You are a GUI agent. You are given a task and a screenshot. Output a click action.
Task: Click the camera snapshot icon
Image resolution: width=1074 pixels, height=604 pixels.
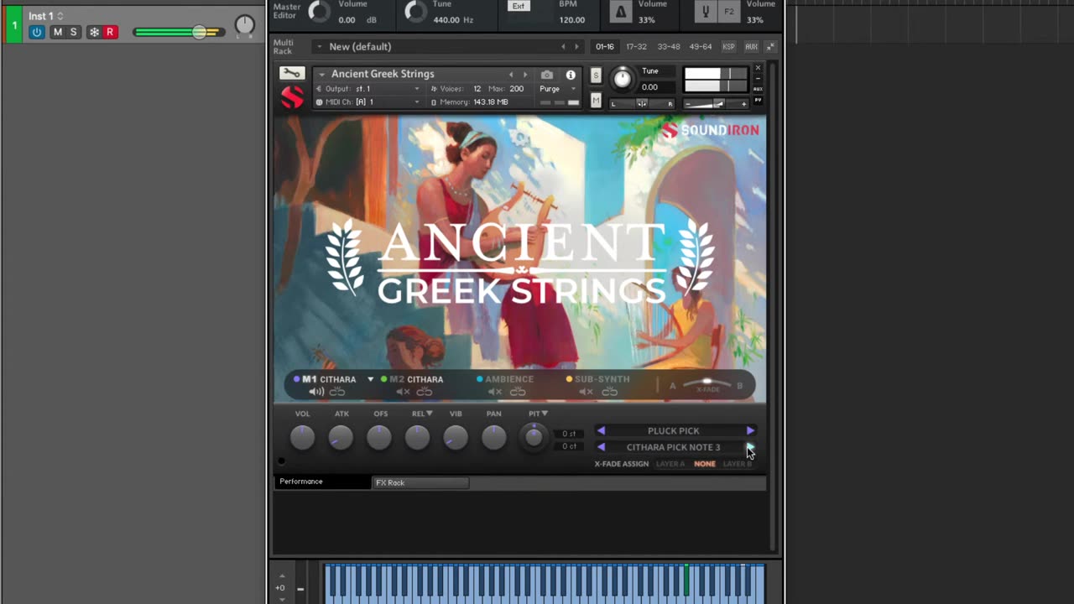click(547, 75)
